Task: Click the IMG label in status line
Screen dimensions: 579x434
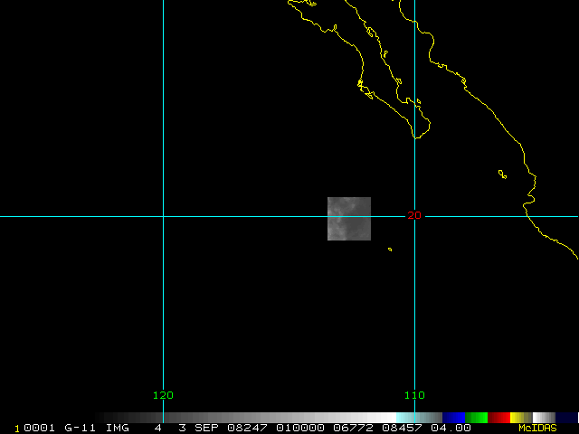Action: pyautogui.click(x=117, y=428)
